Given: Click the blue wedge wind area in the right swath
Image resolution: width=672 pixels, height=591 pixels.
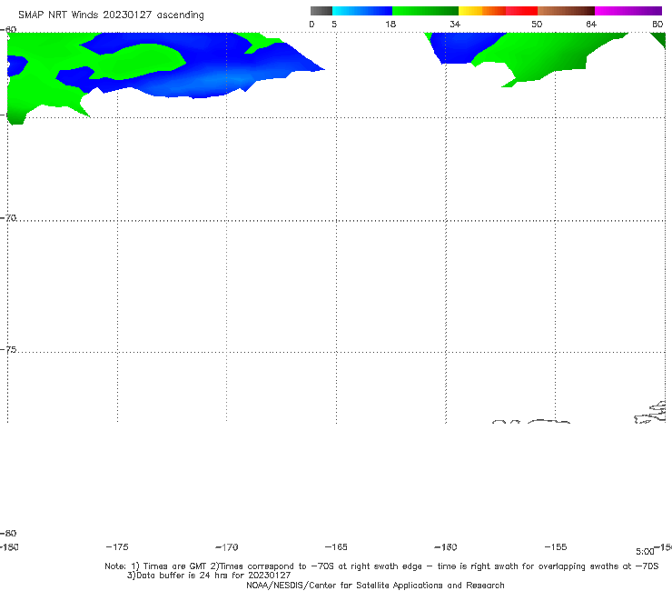Looking at the screenshot, I should tap(463, 47).
